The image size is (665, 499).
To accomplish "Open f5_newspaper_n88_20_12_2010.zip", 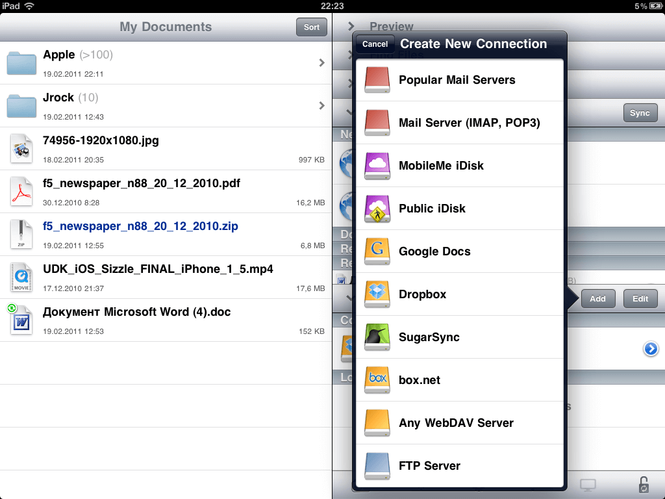I will tap(166, 234).
